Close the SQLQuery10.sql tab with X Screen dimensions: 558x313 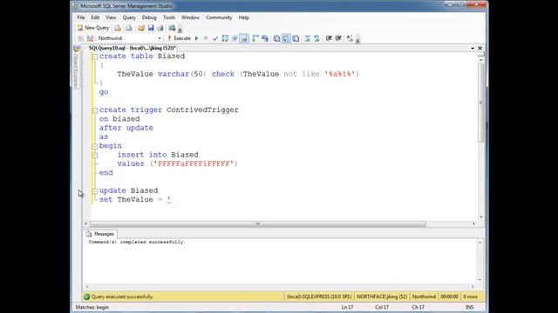(480, 48)
